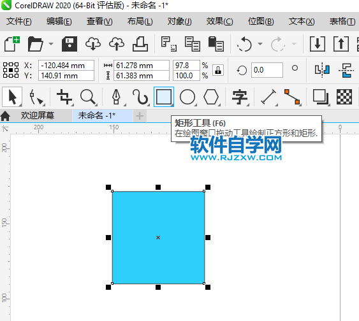This screenshot has width=359, height=321.
Task: Edit vertical scale factor 100.0
Action: [186, 76]
